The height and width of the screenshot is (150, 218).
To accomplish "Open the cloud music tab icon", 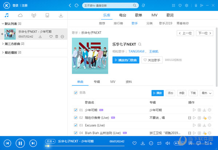I will click(x=20, y=15).
